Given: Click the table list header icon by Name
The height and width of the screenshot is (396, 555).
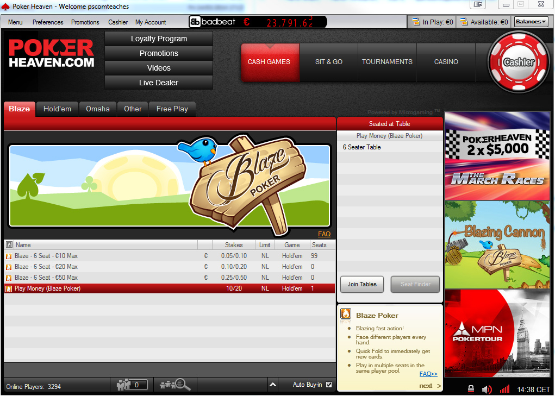Looking at the screenshot, I should (9, 244).
